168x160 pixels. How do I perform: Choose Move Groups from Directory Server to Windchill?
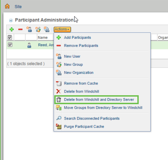[x=103, y=108]
